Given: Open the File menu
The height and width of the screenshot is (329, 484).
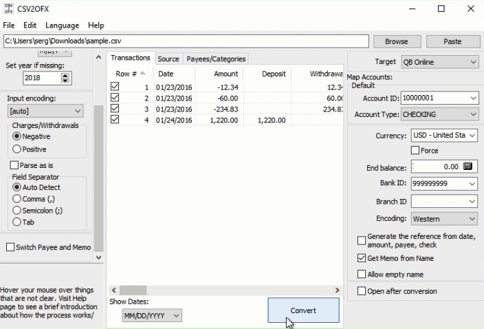Looking at the screenshot, I should point(9,25).
